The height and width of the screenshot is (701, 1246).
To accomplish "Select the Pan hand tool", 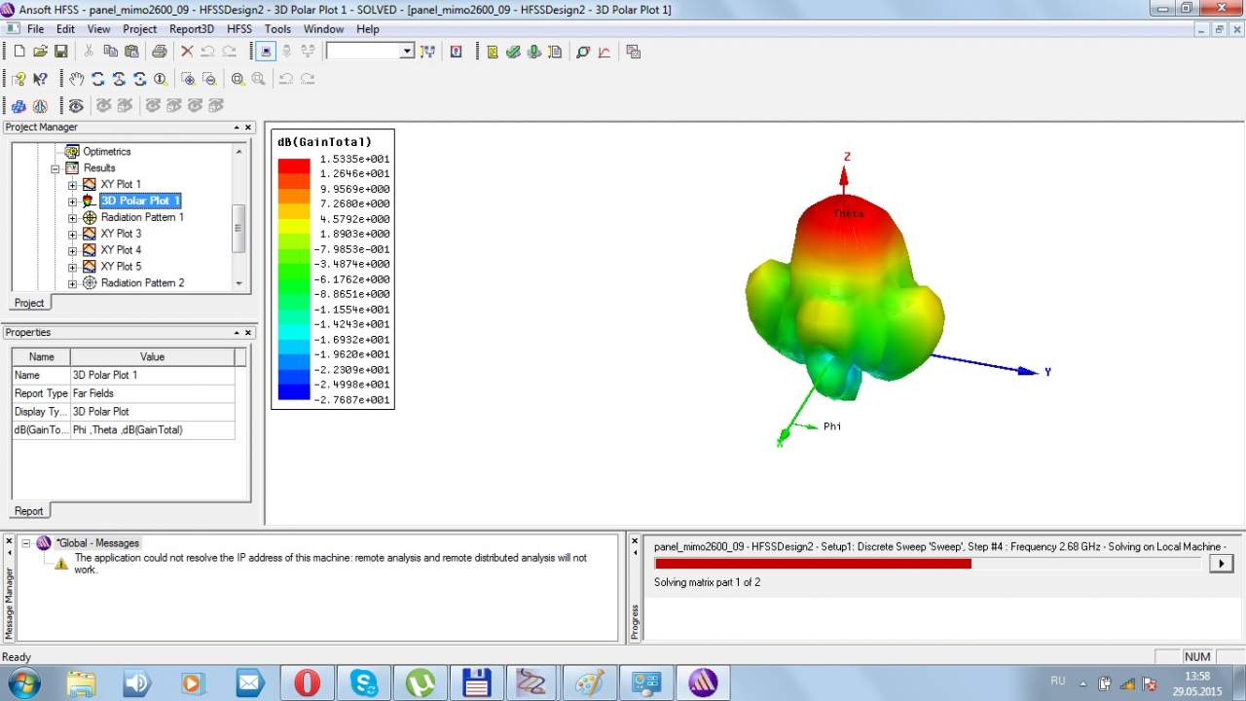I will click(x=77, y=79).
